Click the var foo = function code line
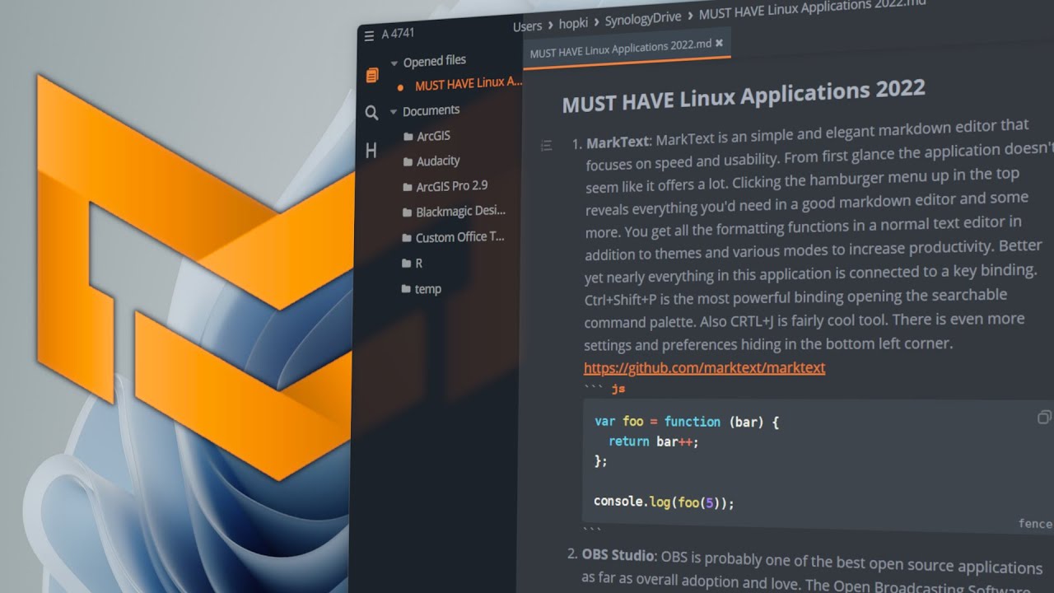Viewport: 1054px width, 593px height. click(x=687, y=422)
